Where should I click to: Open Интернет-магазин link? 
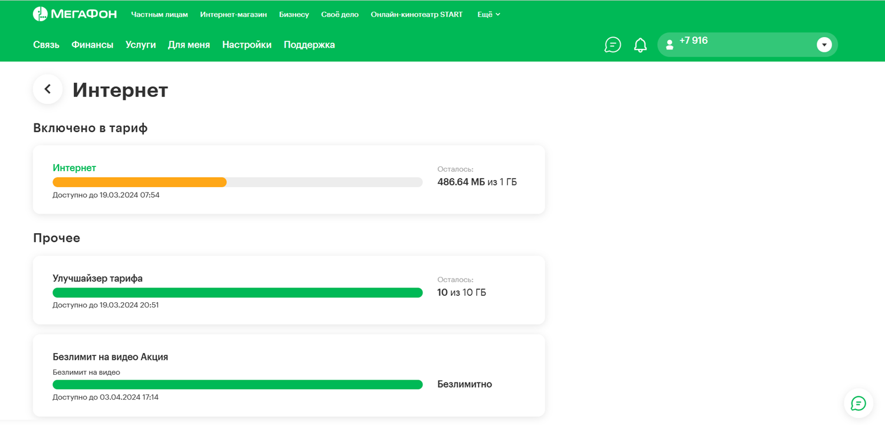234,14
